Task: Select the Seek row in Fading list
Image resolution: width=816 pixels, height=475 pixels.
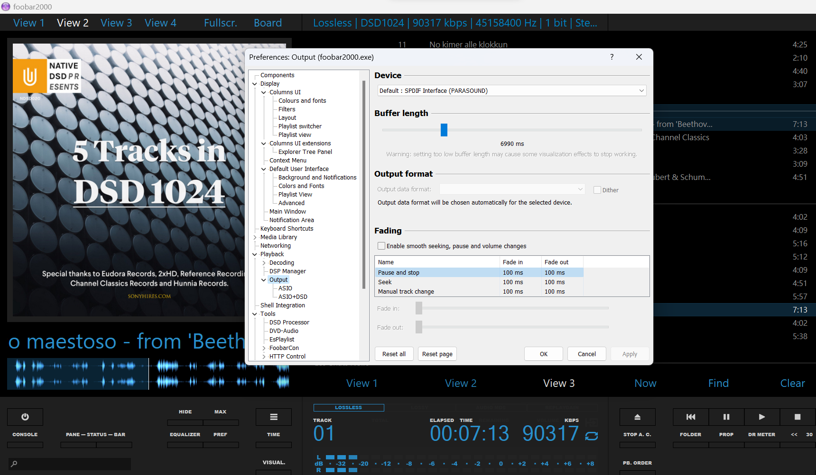Action: coord(479,282)
